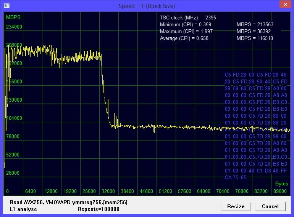Click the hex dump row 'CA 75 85'
Screen dimensions: 294x217
[x=236, y=177]
